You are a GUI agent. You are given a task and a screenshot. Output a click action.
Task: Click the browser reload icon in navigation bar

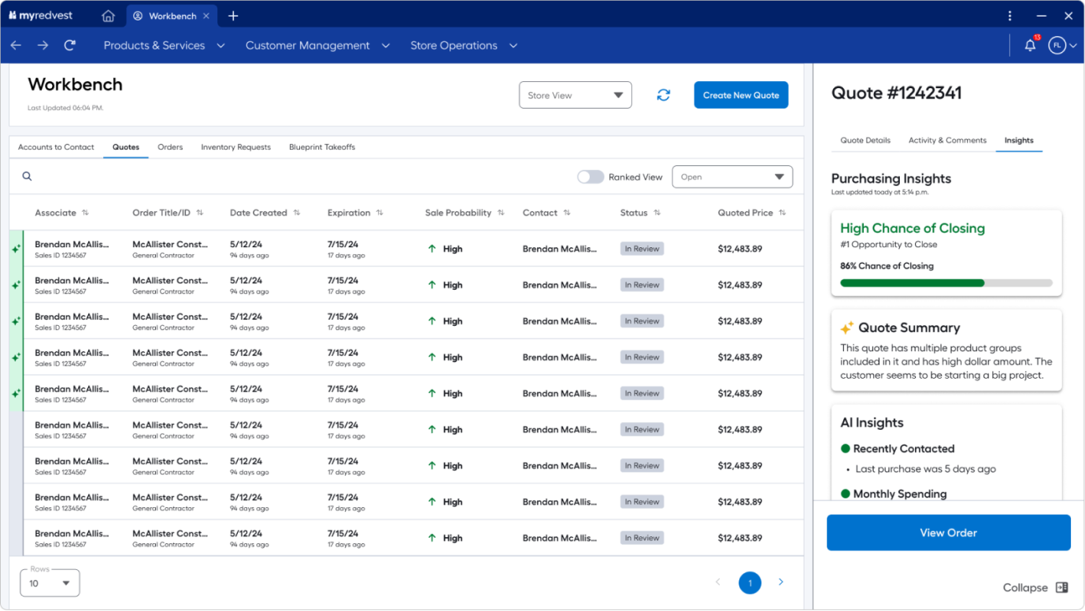pyautogui.click(x=70, y=46)
